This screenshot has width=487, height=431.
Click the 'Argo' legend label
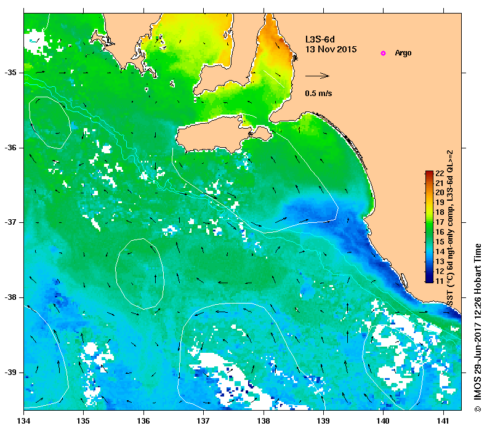pos(403,53)
